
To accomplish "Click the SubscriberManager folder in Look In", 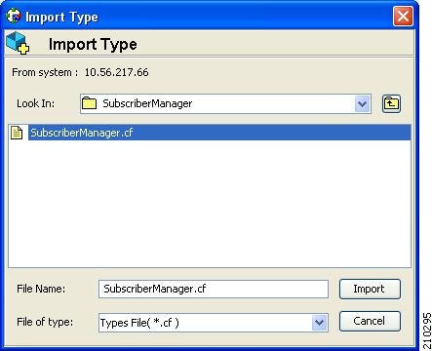I will 225,104.
